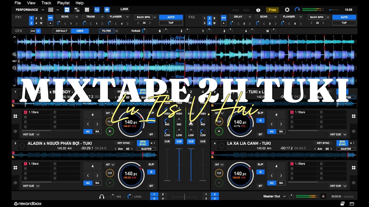Click the FX1 three-dot multi mode icon

point(50,18)
